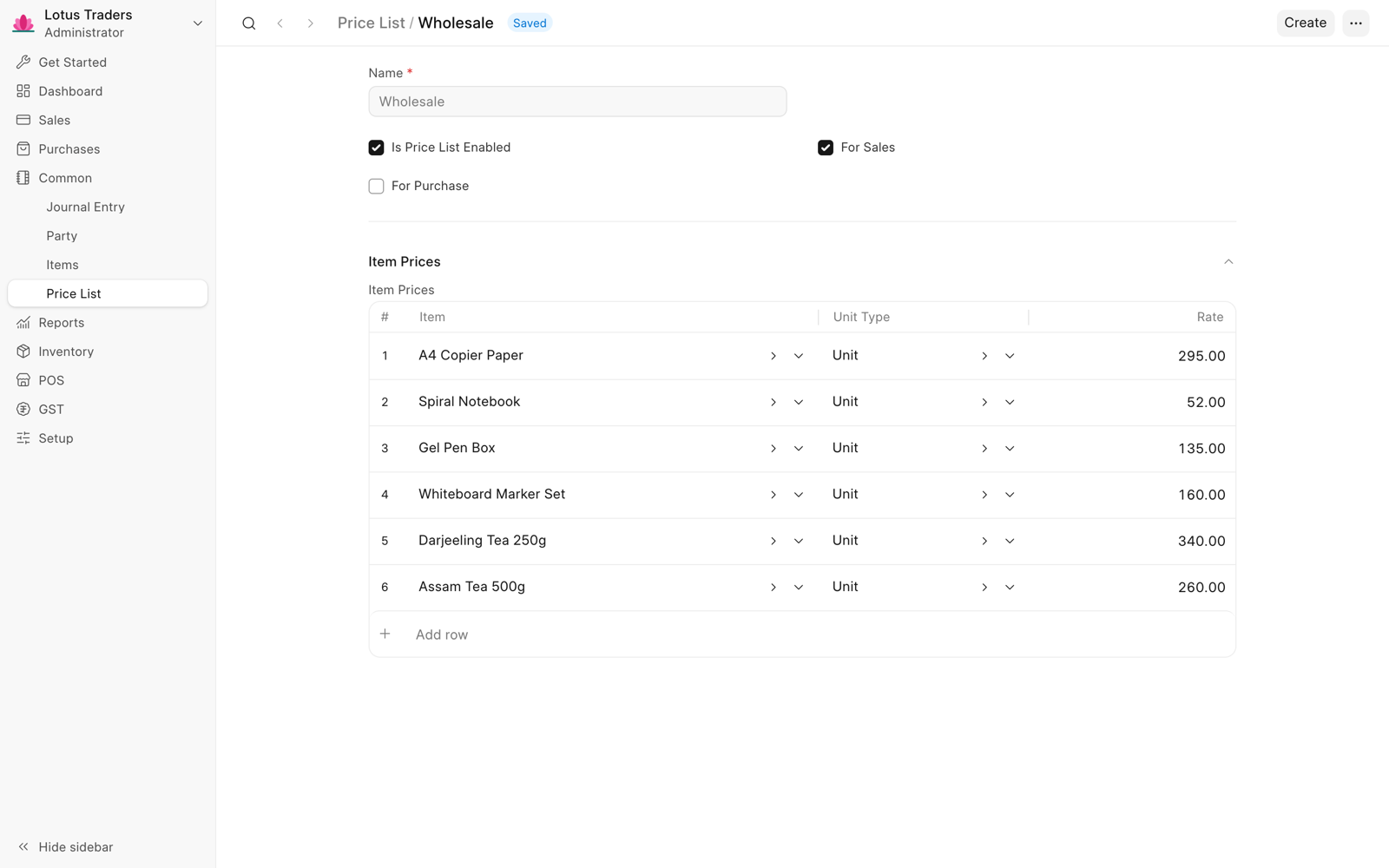The height and width of the screenshot is (868, 1389).
Task: Click the back navigation arrow
Action: [280, 23]
